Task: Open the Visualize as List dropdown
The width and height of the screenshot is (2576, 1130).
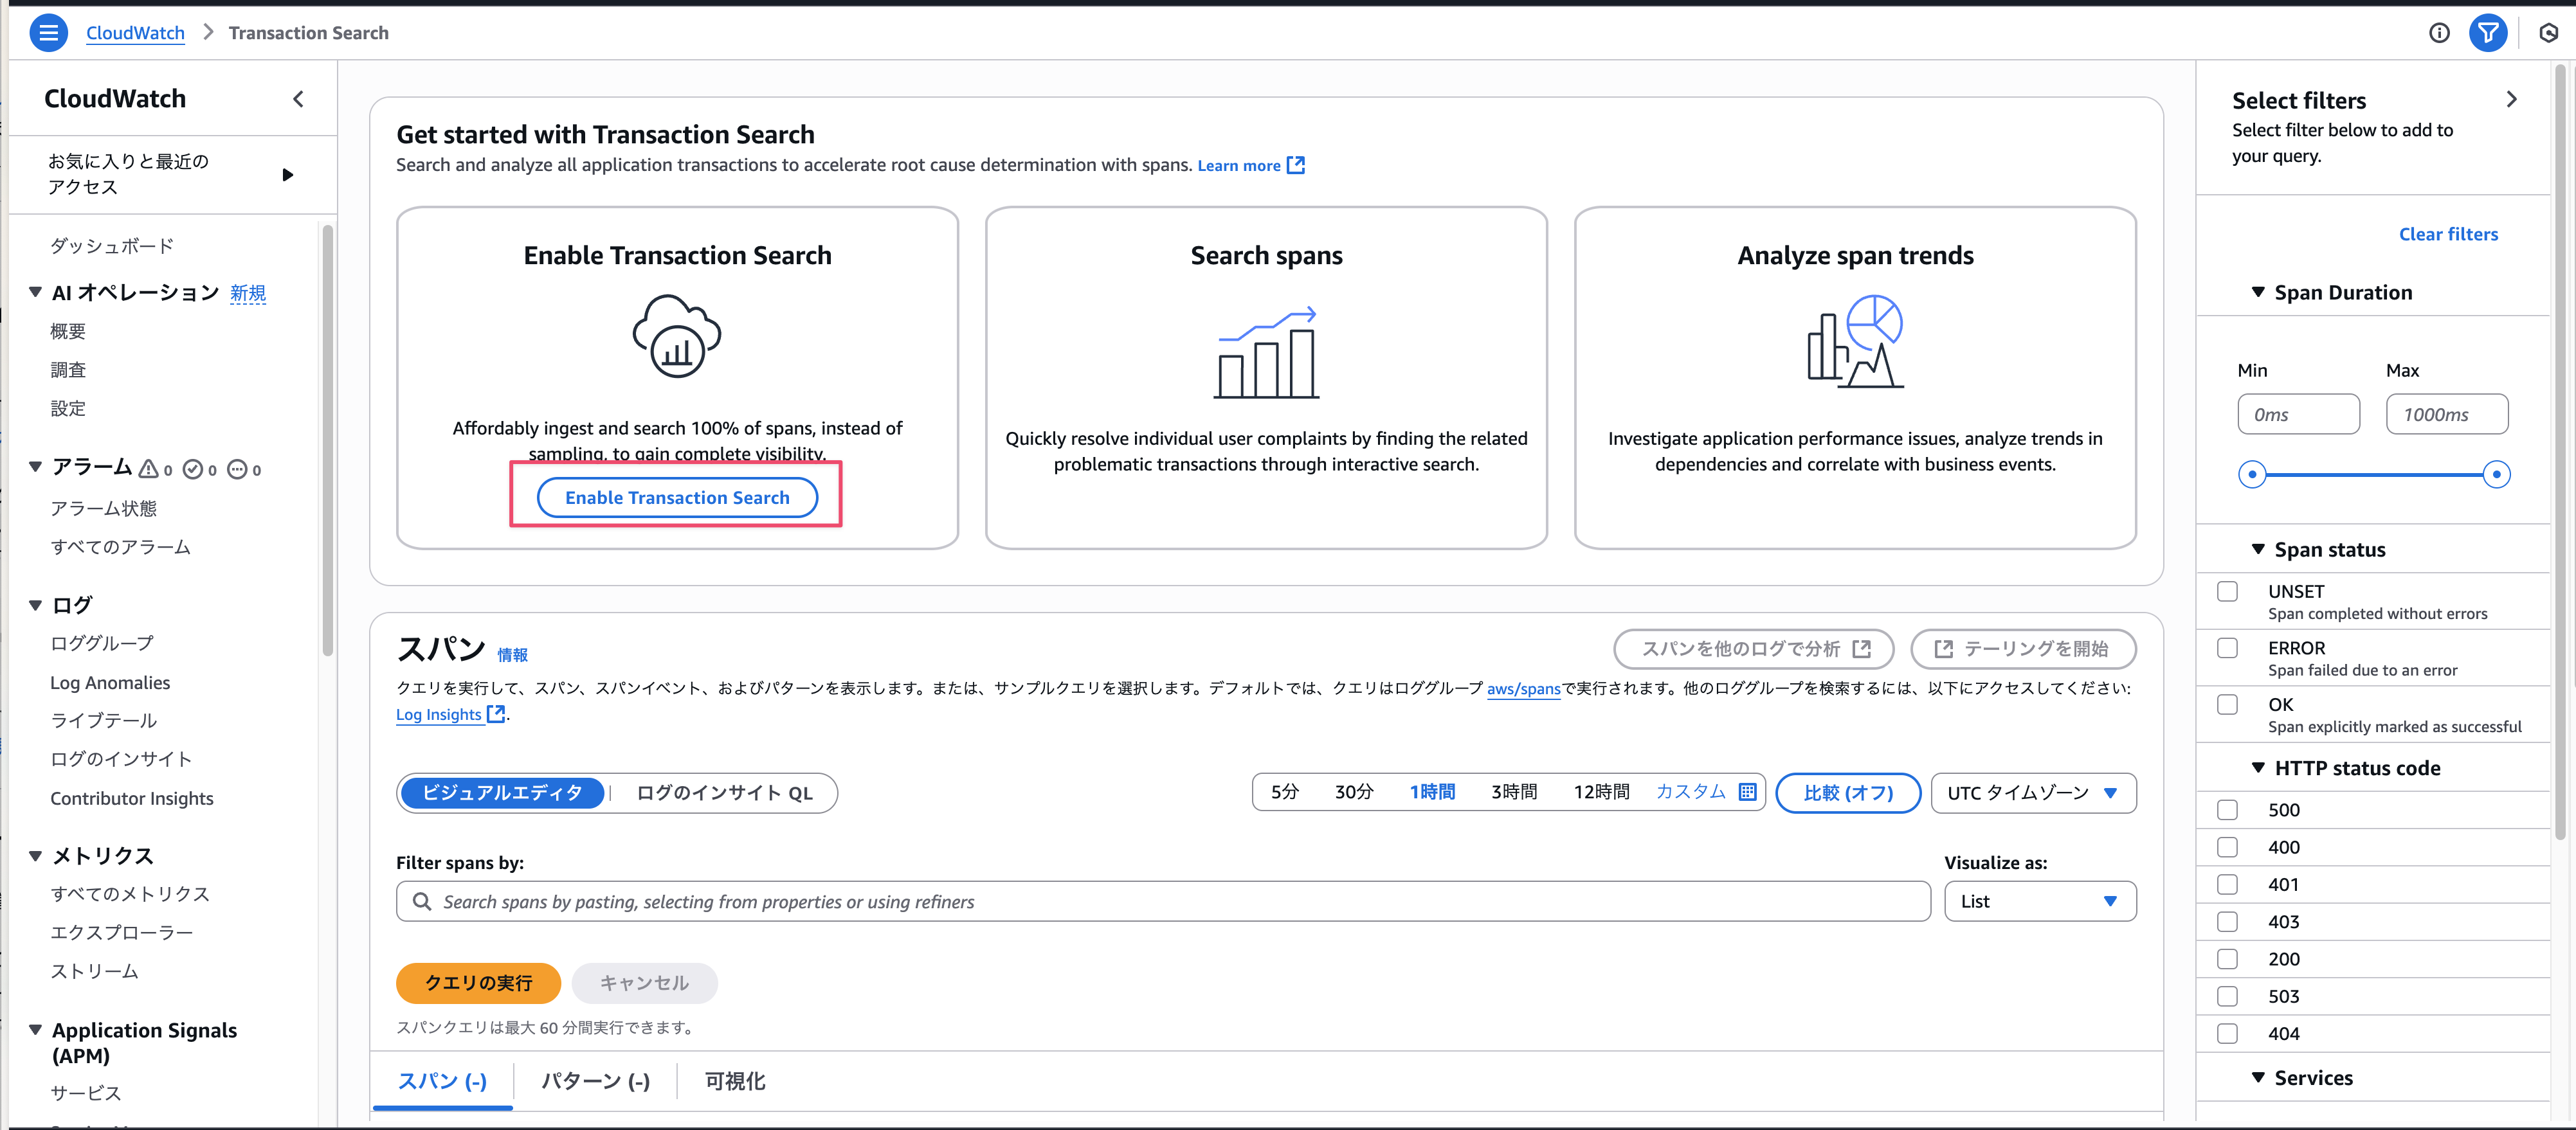Action: [2040, 901]
